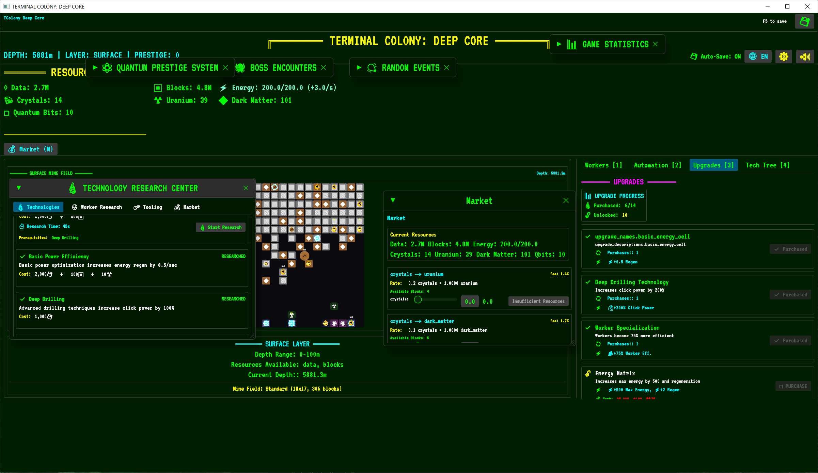Collapse the Market window with triangle
This screenshot has height=473, width=818.
pyautogui.click(x=393, y=200)
